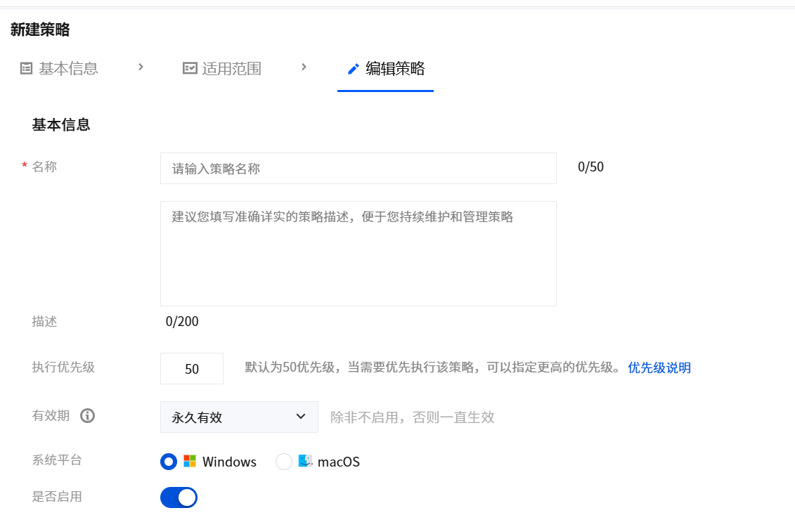795x527 pixels.
Task: Click the 新建策略 page title
Action: click(40, 30)
